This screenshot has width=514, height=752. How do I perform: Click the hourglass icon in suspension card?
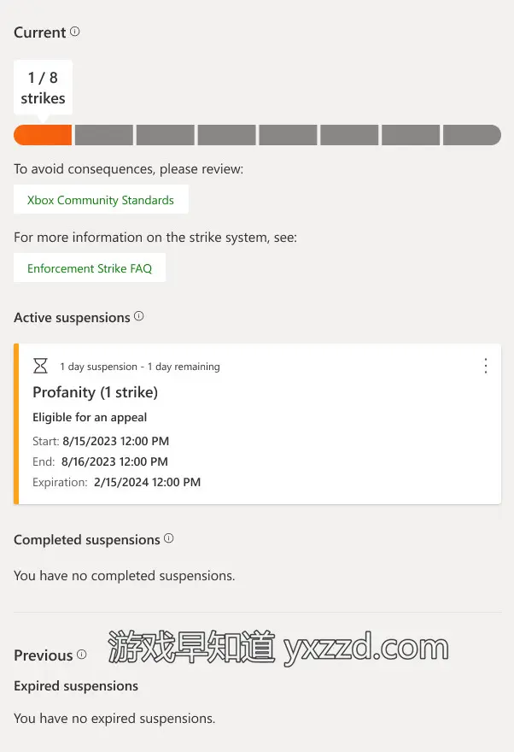pyautogui.click(x=40, y=366)
